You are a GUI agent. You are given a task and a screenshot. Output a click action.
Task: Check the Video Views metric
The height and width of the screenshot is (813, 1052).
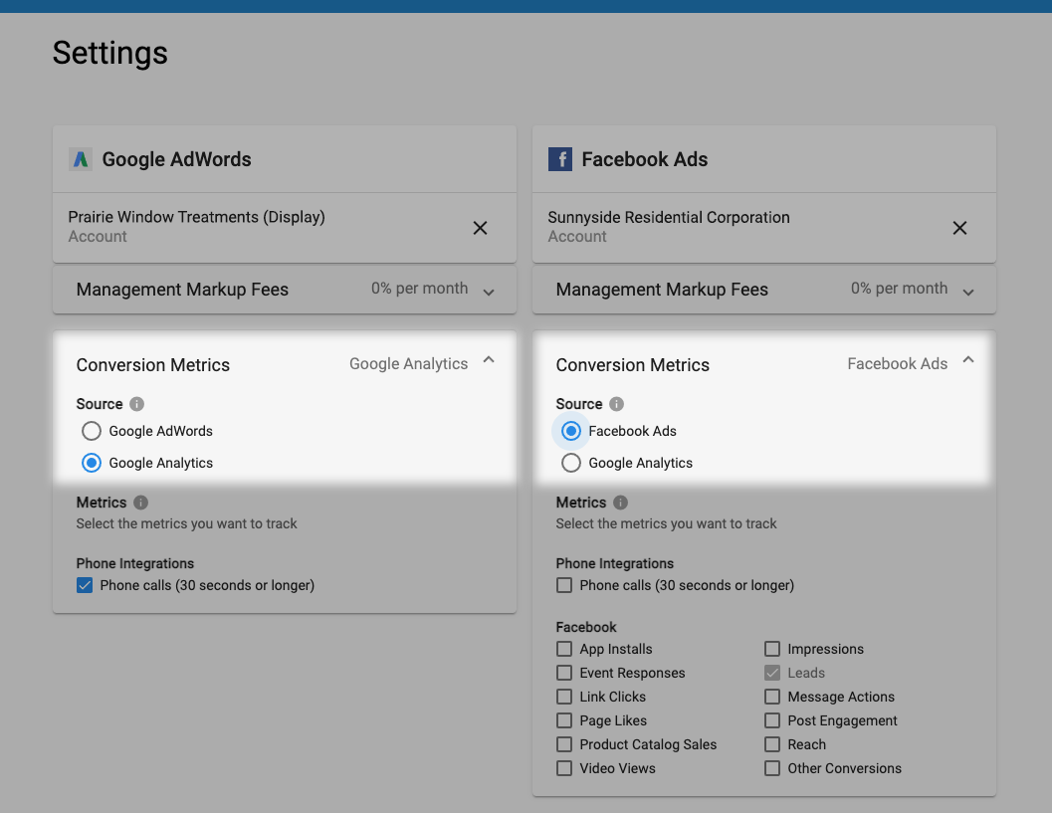[564, 768]
